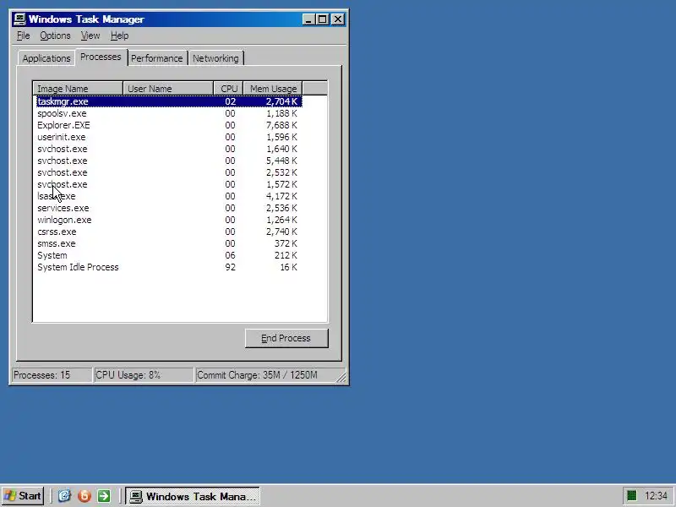Screen dimensions: 676x507
Task: Click the Processes: 15 status field
Action: coord(52,375)
